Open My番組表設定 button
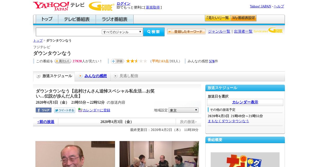Viewport: 318px width, 167px height. (244, 18)
